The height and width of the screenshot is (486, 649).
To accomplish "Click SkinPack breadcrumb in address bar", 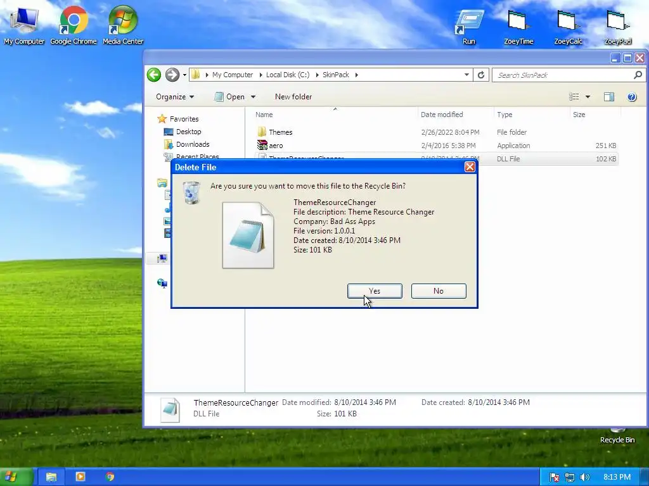I will 336,75.
